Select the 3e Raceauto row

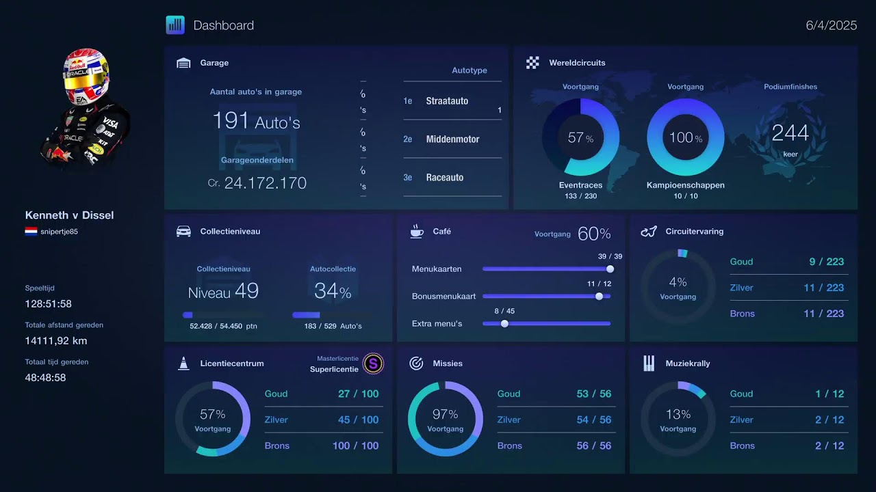pos(452,178)
